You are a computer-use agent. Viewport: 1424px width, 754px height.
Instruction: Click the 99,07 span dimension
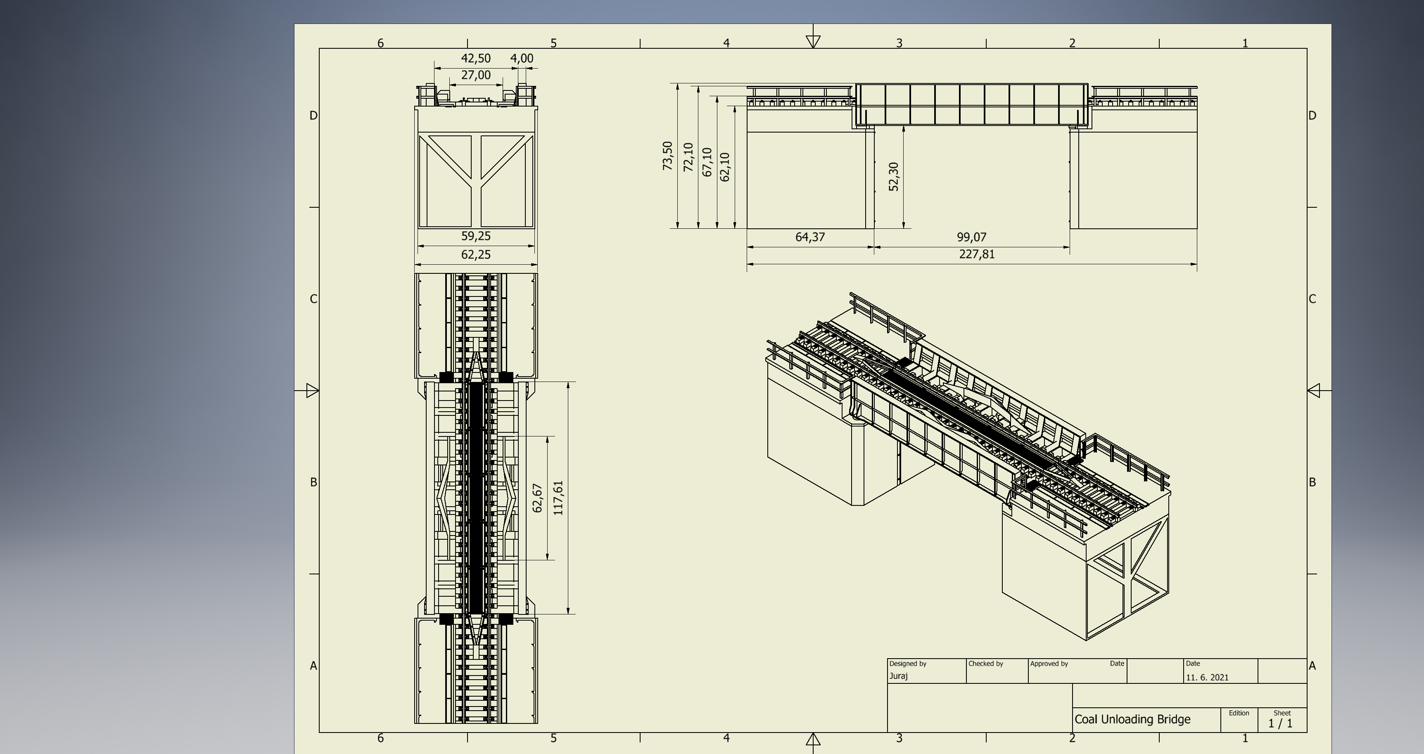pos(971,237)
